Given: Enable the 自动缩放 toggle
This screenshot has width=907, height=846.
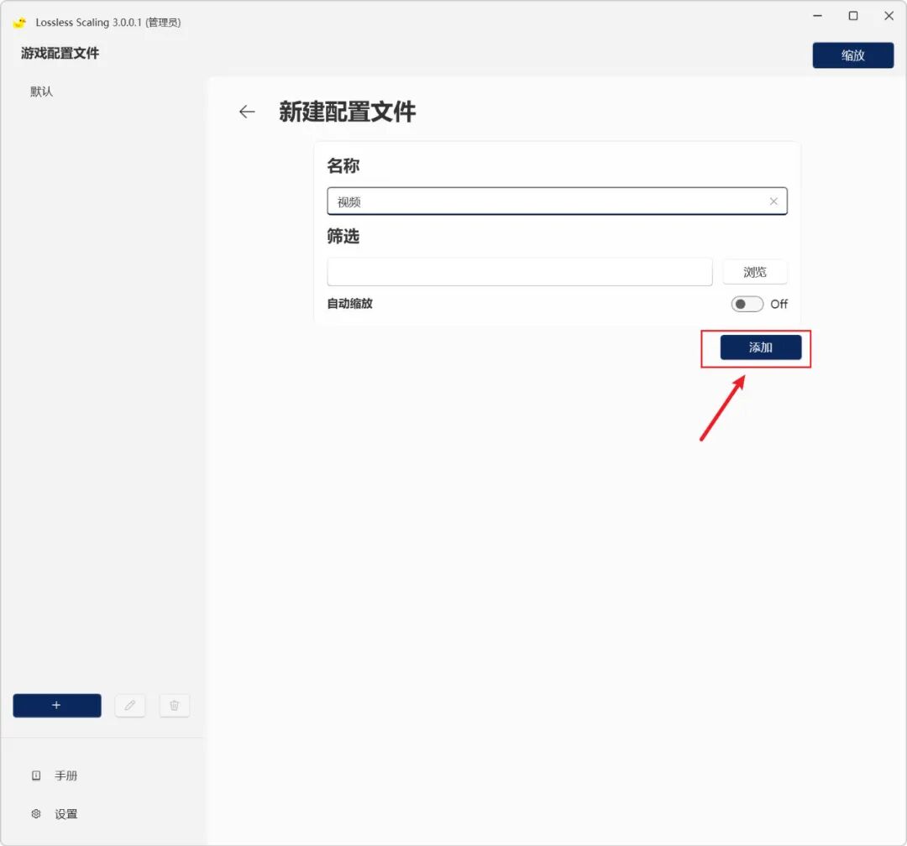Looking at the screenshot, I should pos(747,304).
